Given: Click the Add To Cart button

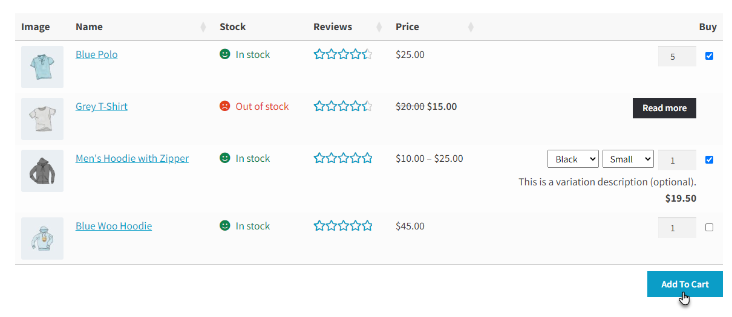Looking at the screenshot, I should [x=685, y=284].
